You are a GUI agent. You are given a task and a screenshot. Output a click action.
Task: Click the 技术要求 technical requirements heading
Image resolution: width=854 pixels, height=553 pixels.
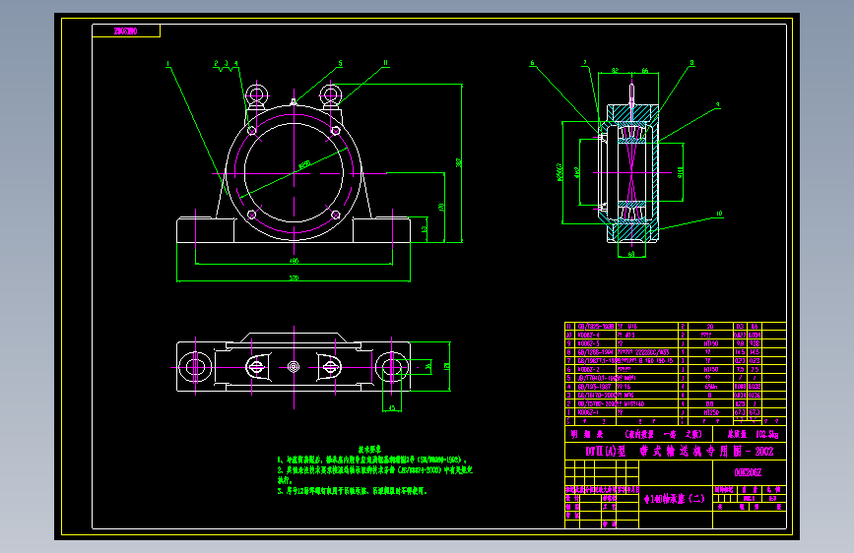point(369,450)
